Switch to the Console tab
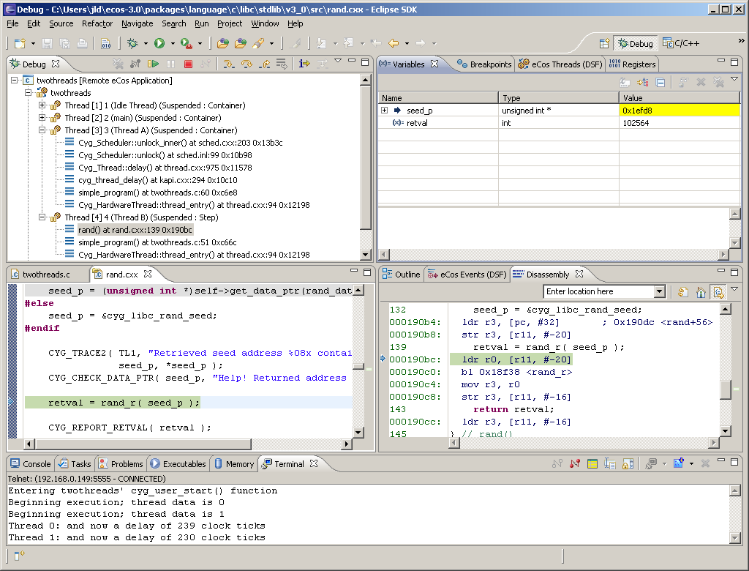 tap(31, 464)
